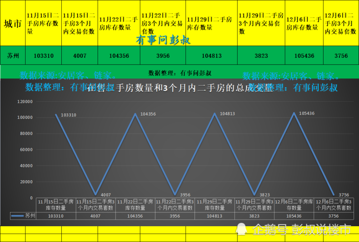
Task: Select the 城市 header cell
Action: (x=13, y=23)
